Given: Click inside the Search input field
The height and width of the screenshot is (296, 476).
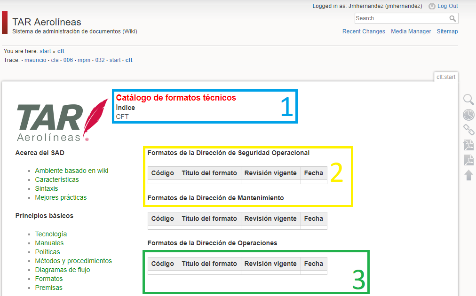Looking at the screenshot, I should click(x=400, y=18).
